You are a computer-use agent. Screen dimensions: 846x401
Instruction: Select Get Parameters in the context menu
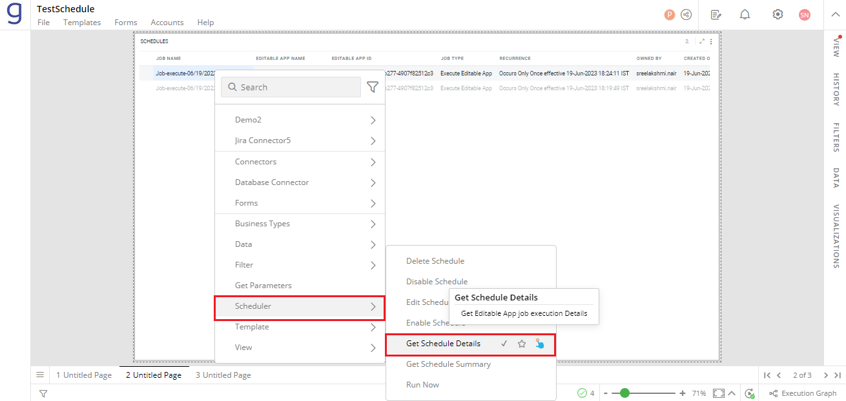coord(300,286)
